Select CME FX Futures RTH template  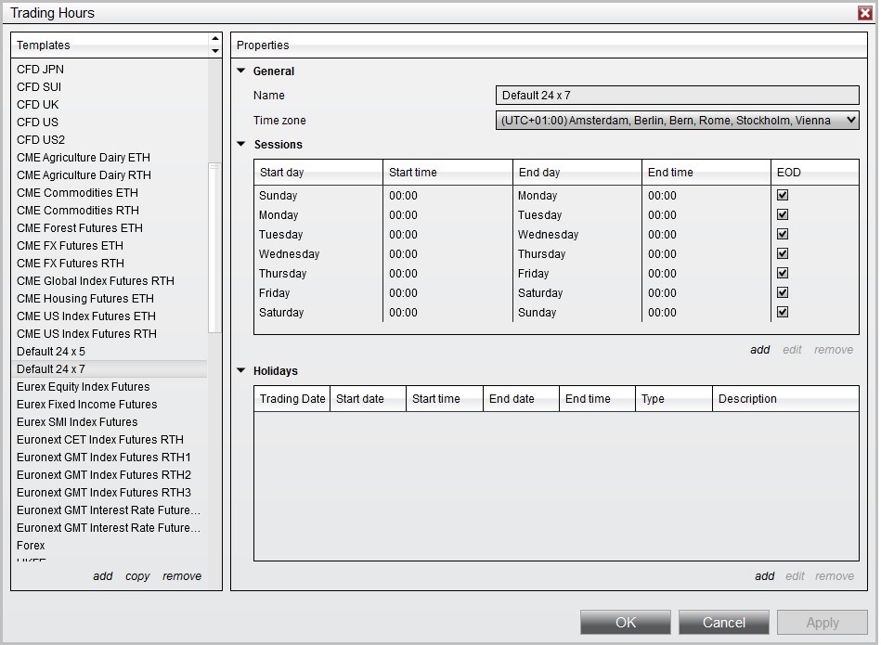(109, 263)
